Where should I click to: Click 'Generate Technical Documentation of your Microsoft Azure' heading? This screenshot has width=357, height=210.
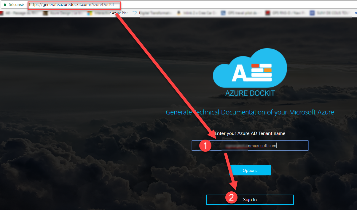(x=250, y=112)
